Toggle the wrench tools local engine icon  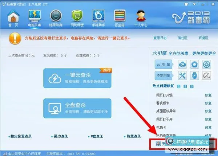pyautogui.click(x=182, y=75)
